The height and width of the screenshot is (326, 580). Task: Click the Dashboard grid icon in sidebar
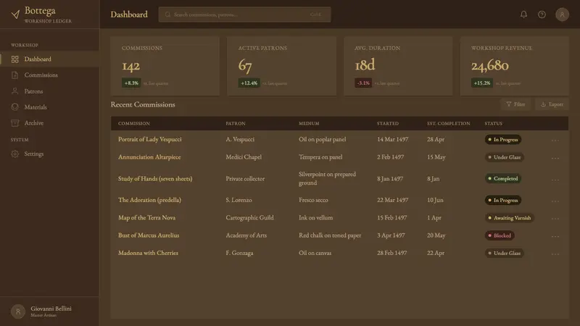tap(14, 59)
